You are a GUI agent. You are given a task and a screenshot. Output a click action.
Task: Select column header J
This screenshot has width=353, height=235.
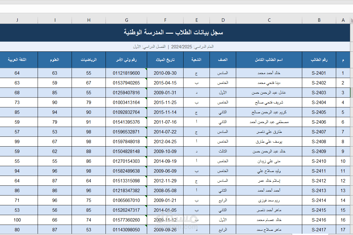(x=19, y=20)
